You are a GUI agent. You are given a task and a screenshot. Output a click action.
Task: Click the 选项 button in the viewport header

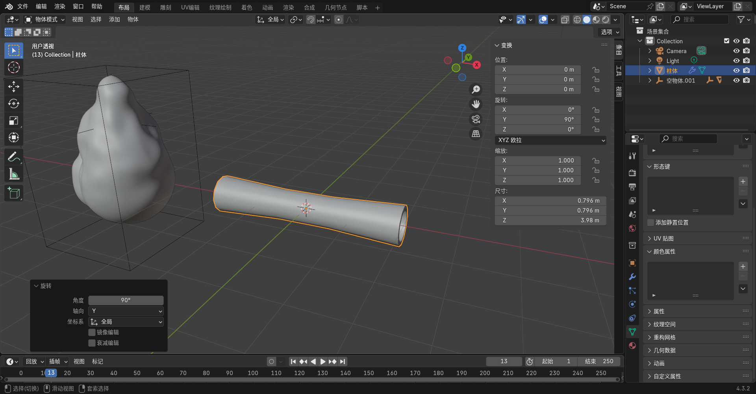[x=610, y=32]
